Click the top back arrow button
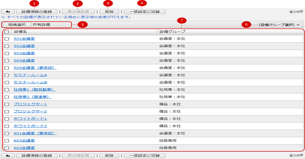This screenshot has height=159, width=305. [8, 12]
